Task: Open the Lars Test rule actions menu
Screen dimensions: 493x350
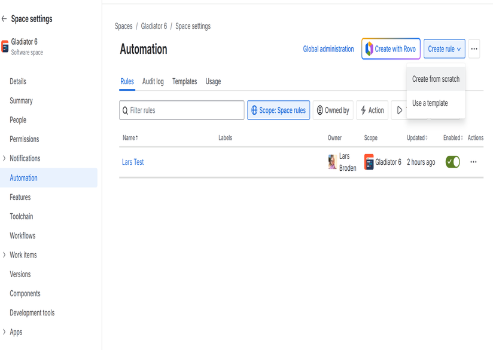Action: click(x=473, y=162)
